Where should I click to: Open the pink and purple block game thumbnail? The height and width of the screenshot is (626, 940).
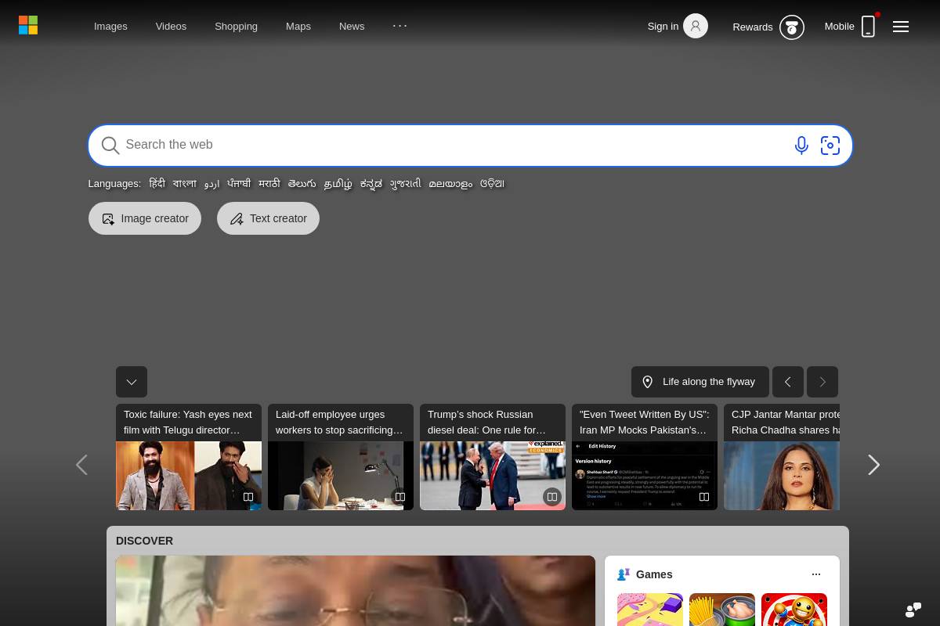tap(650, 610)
